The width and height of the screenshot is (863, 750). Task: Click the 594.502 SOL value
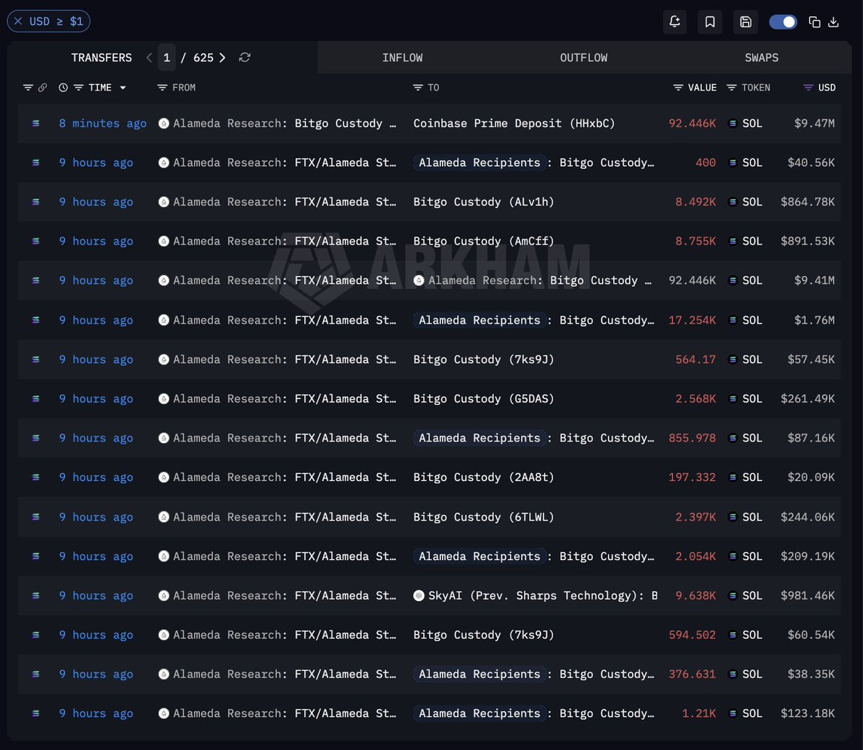[x=692, y=635]
